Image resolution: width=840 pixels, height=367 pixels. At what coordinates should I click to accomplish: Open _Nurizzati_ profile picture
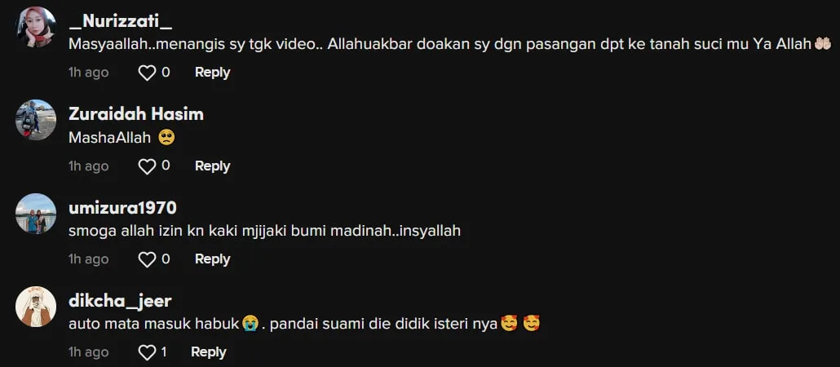[36, 27]
